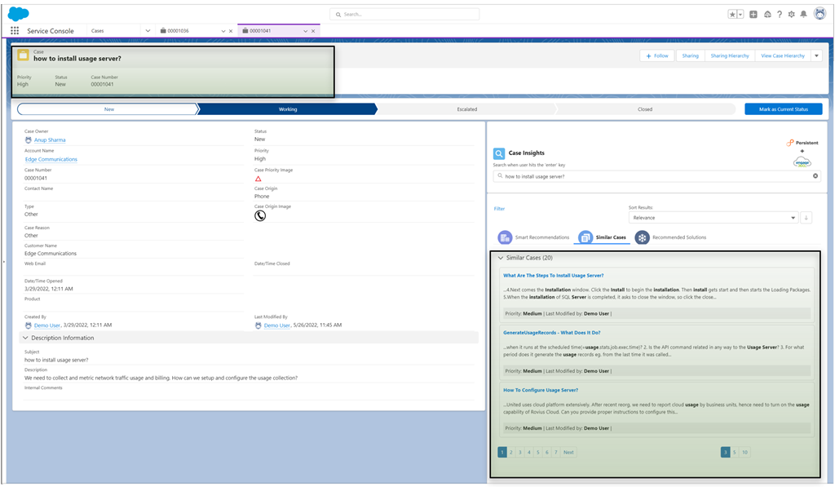Clear the Case Insights search text
835x487 pixels.
(x=815, y=176)
